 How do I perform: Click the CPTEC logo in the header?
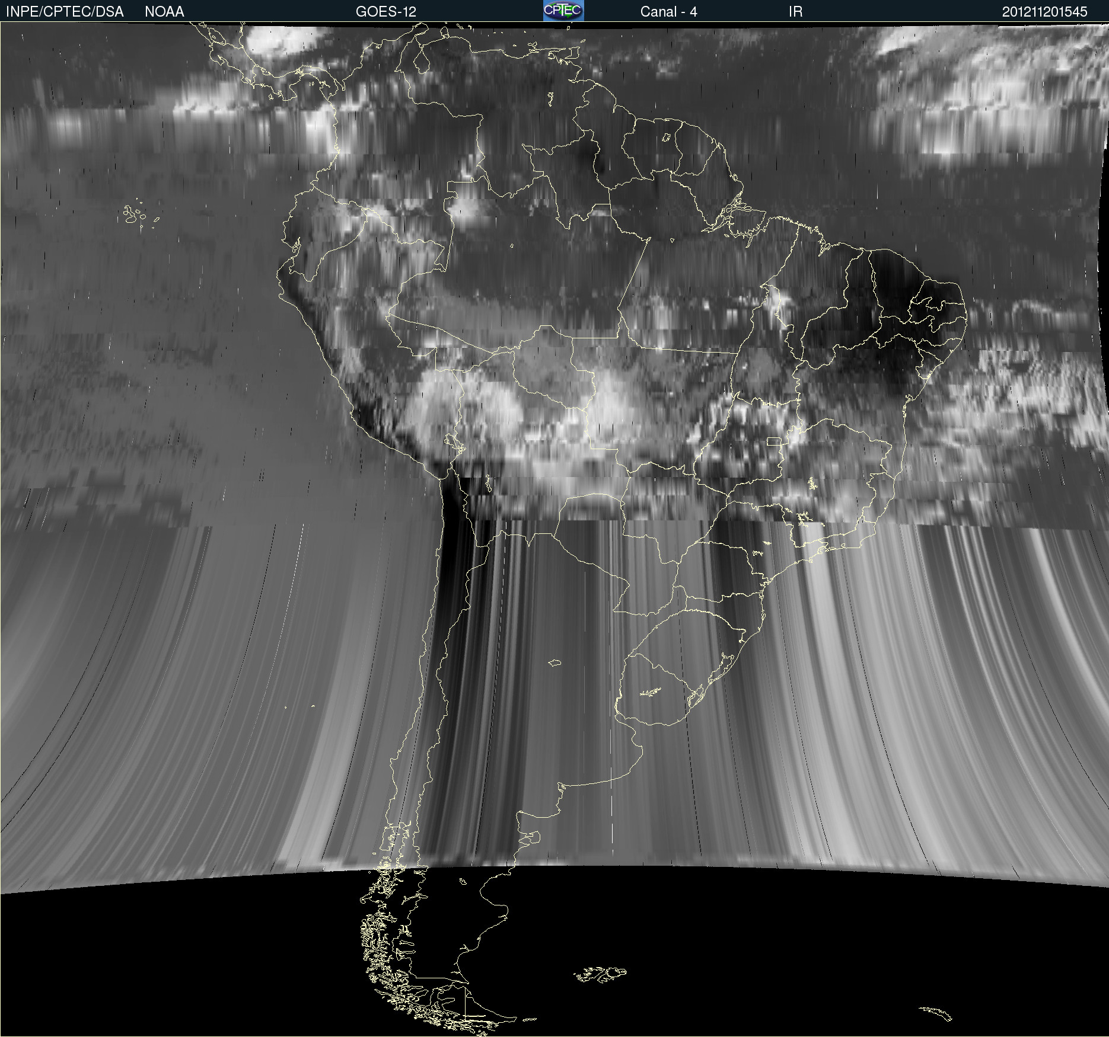tap(563, 11)
